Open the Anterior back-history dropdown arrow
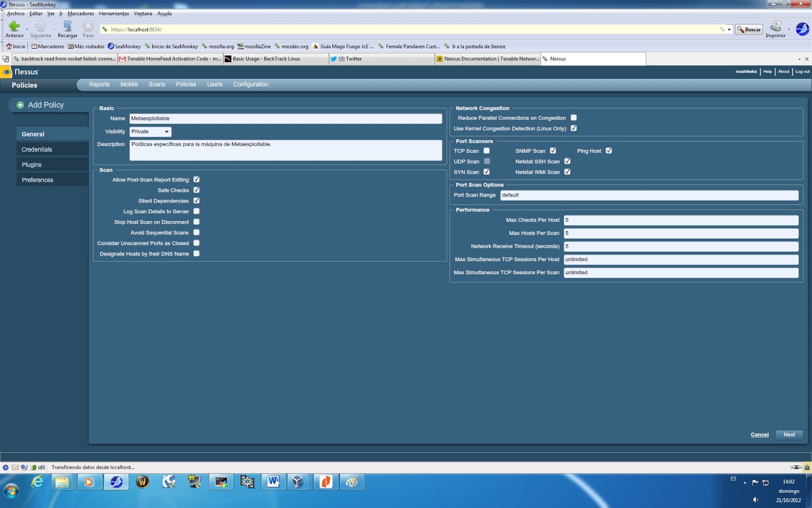 tap(27, 29)
